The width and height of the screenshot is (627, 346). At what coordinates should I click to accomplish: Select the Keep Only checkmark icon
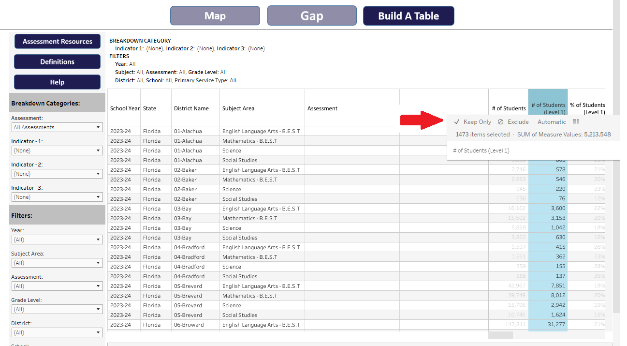tap(456, 121)
